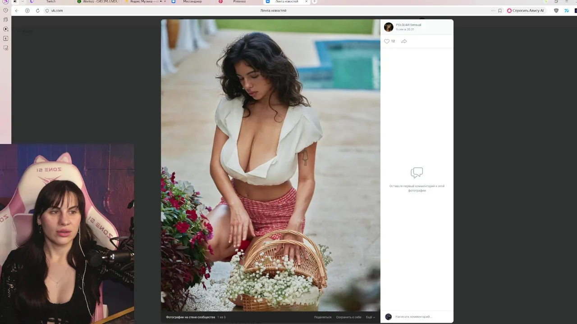Like the photo with the heart icon
Viewport: 577px width, 324px height.
click(386, 41)
